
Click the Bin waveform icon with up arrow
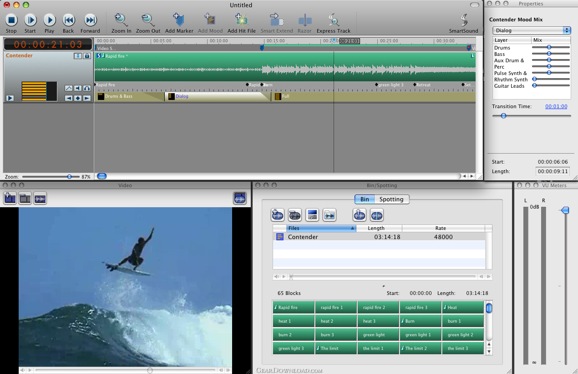pyautogui.click(x=360, y=214)
